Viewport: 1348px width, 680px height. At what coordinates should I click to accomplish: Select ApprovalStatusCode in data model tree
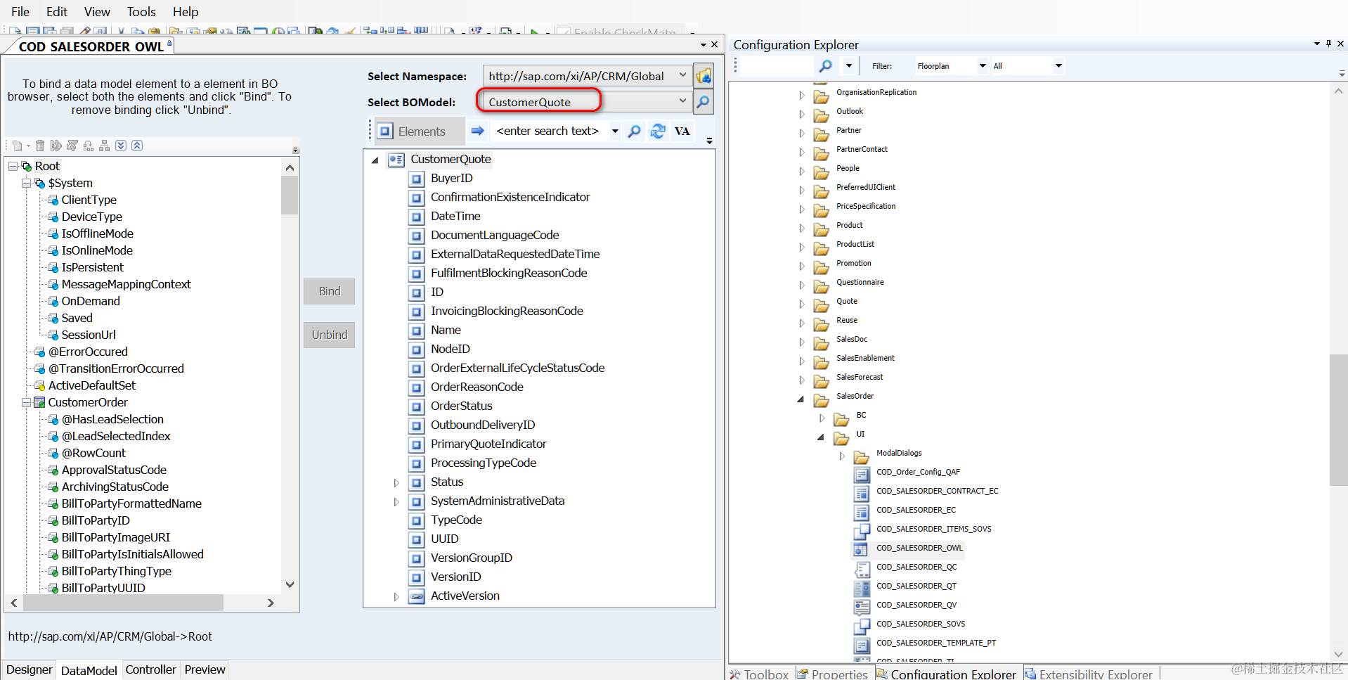[x=114, y=470]
